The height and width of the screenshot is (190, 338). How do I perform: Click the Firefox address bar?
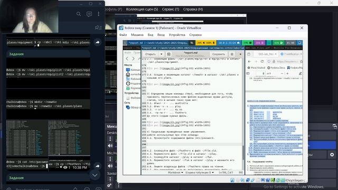(285, 61)
